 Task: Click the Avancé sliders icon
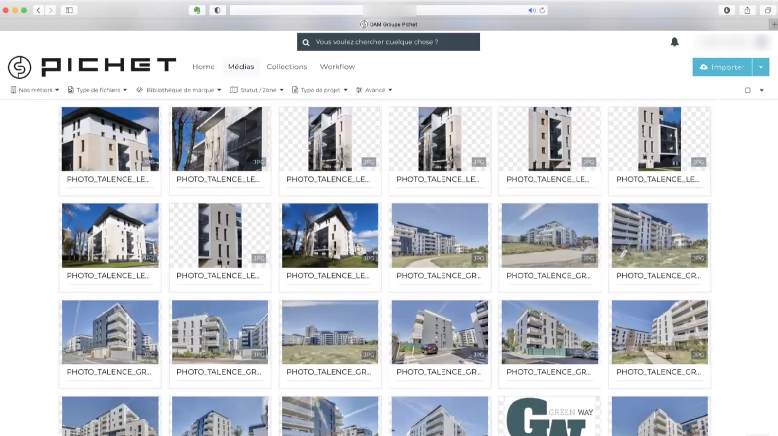point(359,90)
